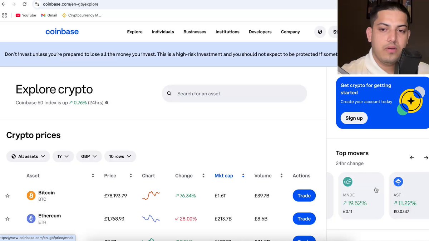Open the Ethereum sparkline chart
The height and width of the screenshot is (241, 429).
pyautogui.click(x=151, y=219)
